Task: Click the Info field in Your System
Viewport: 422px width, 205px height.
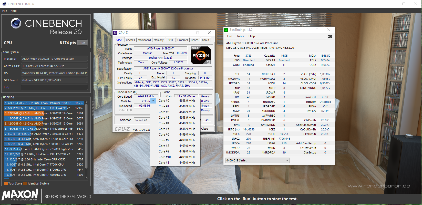Action: 54,87
